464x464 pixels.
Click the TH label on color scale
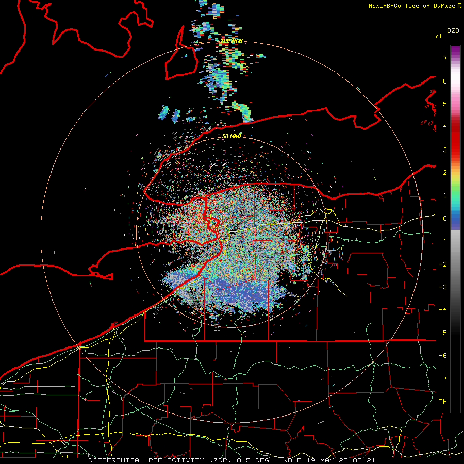[443, 401]
